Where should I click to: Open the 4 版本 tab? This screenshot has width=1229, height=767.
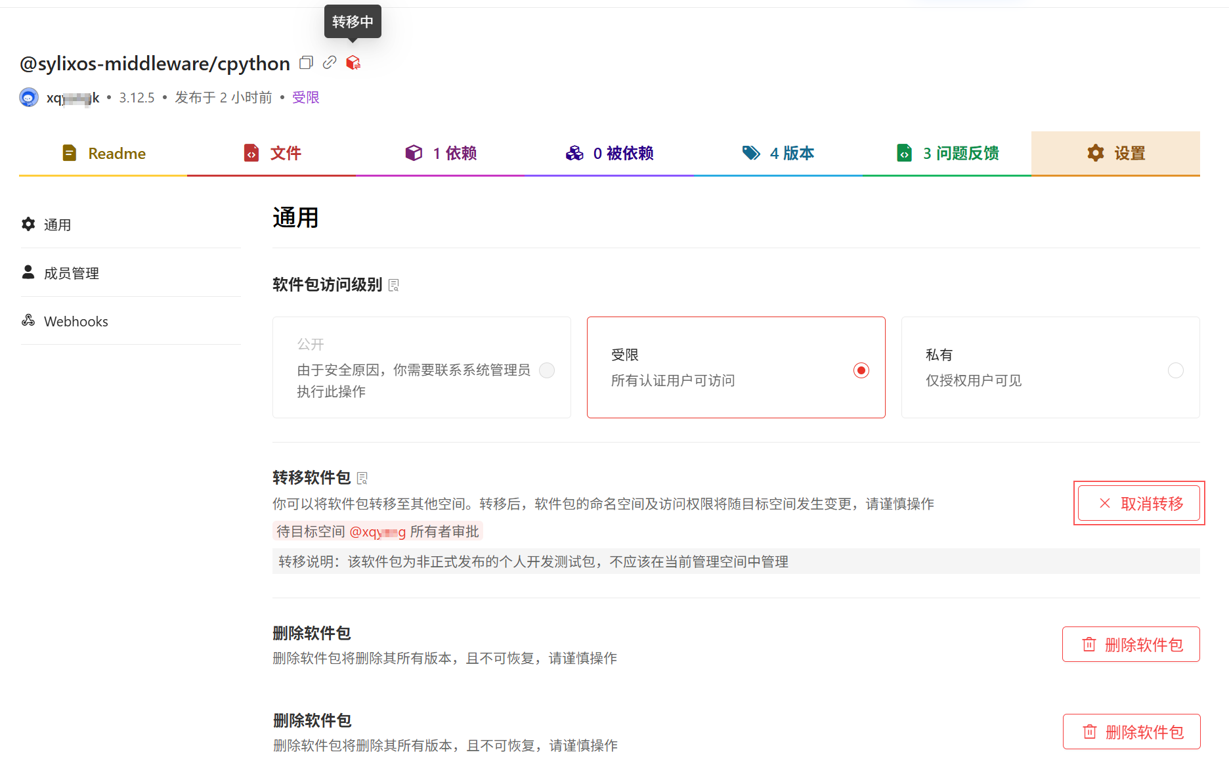pyautogui.click(x=778, y=153)
